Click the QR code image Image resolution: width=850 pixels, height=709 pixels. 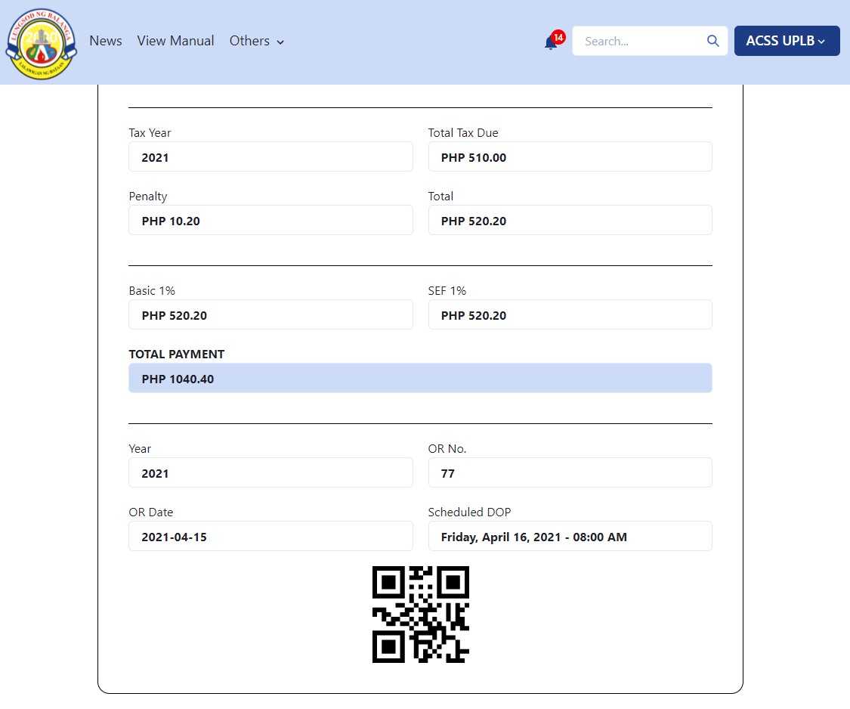click(421, 615)
